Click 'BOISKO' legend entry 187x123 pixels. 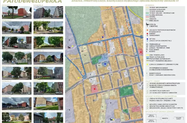152,52
